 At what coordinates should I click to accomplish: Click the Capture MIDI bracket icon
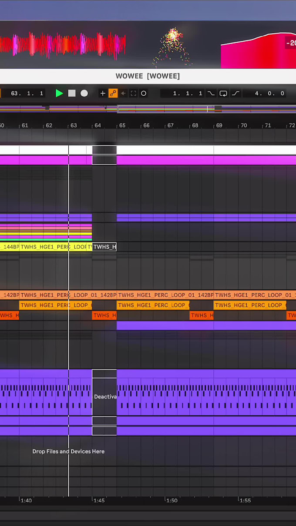pos(133,93)
